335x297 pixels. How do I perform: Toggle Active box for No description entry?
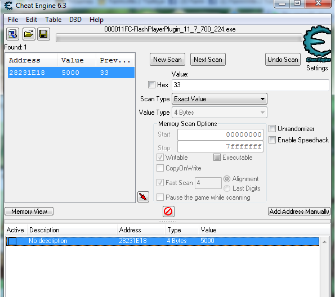coord(12,241)
